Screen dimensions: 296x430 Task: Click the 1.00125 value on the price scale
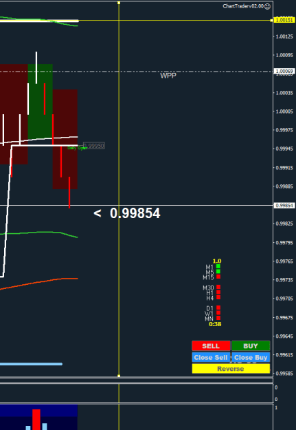(284, 36)
